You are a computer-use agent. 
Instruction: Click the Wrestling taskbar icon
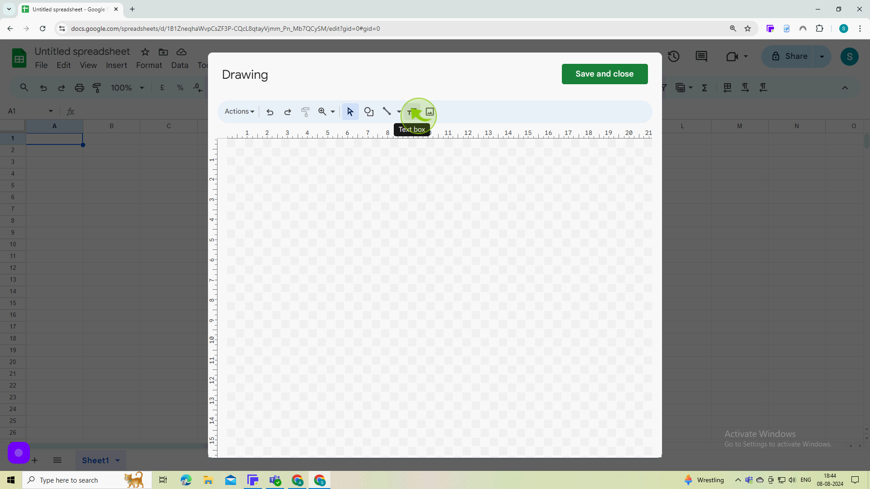point(688,479)
